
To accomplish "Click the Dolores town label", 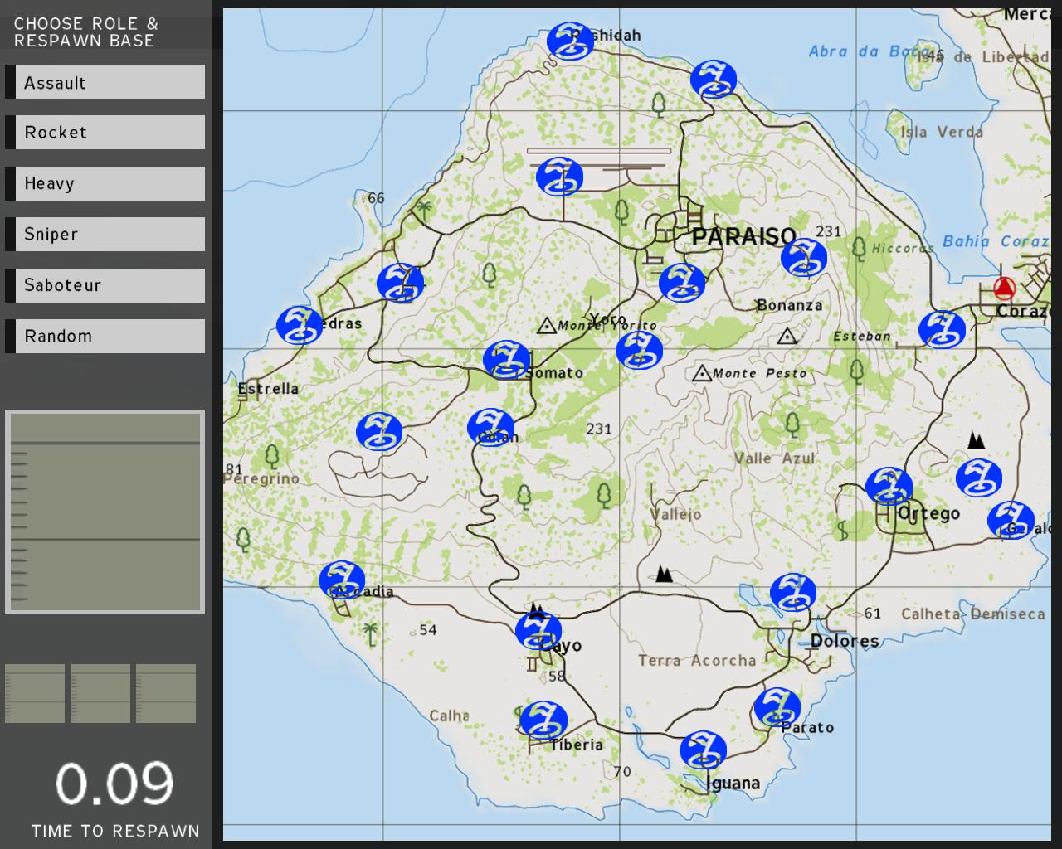I will tap(845, 641).
